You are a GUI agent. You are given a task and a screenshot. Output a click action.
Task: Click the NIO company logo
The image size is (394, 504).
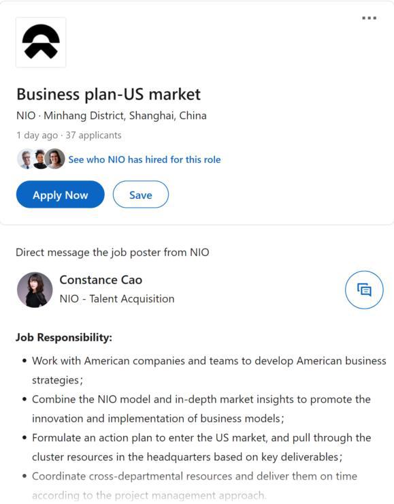click(x=41, y=42)
